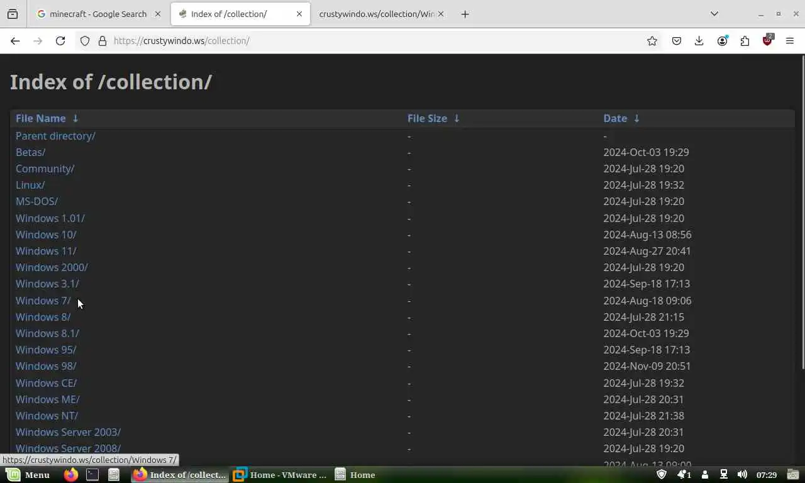Open the MS-DOS/ folder
This screenshot has height=483, width=805.
tap(36, 201)
